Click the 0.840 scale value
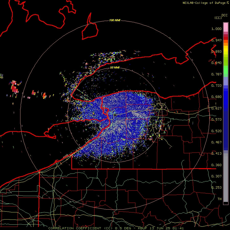The image size is (230, 230). (216, 63)
